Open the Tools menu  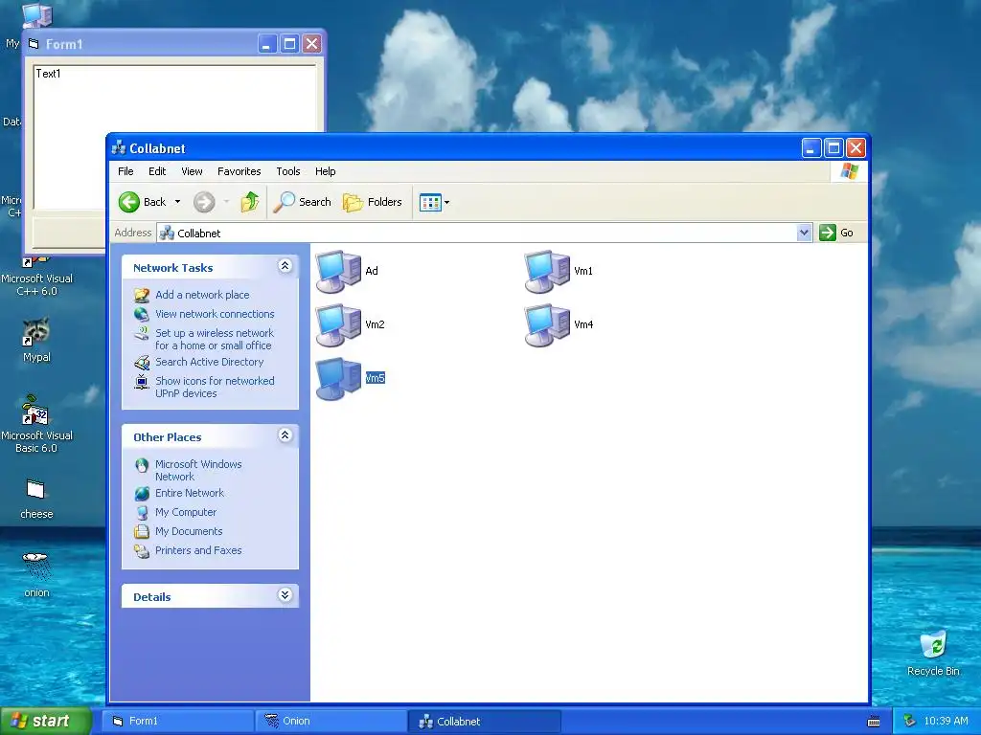288,171
